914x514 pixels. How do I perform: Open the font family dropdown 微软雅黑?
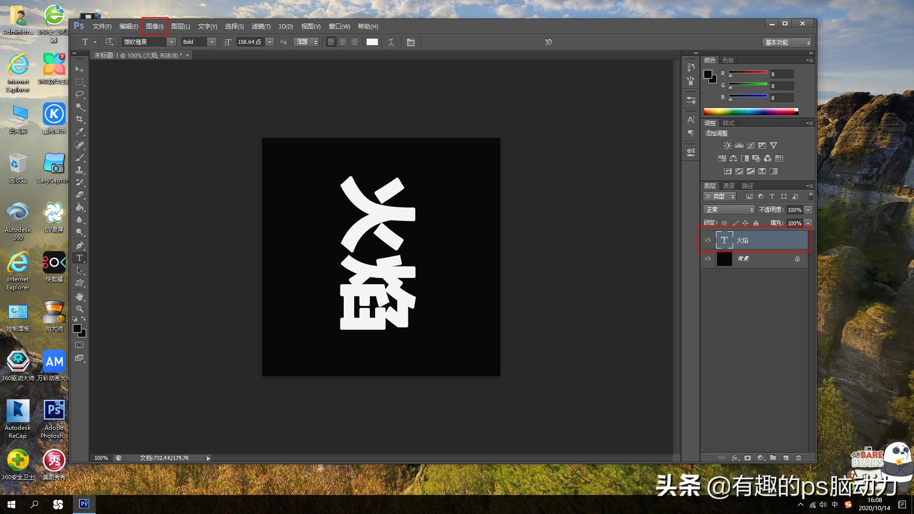pos(171,42)
